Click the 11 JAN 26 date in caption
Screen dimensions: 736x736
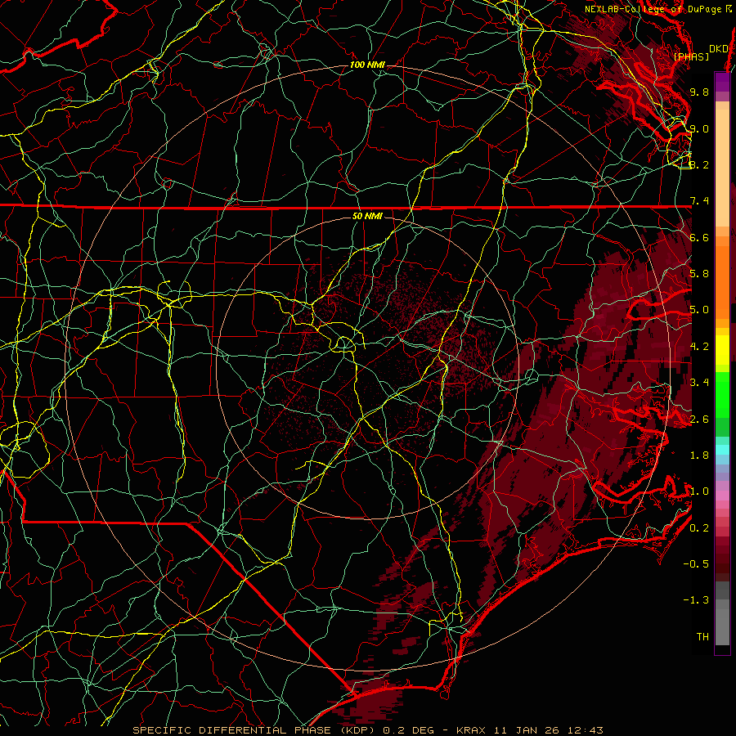527,730
